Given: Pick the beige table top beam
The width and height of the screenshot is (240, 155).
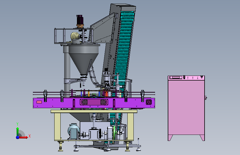Looking at the screenshot, I should pyautogui.click(x=94, y=111).
